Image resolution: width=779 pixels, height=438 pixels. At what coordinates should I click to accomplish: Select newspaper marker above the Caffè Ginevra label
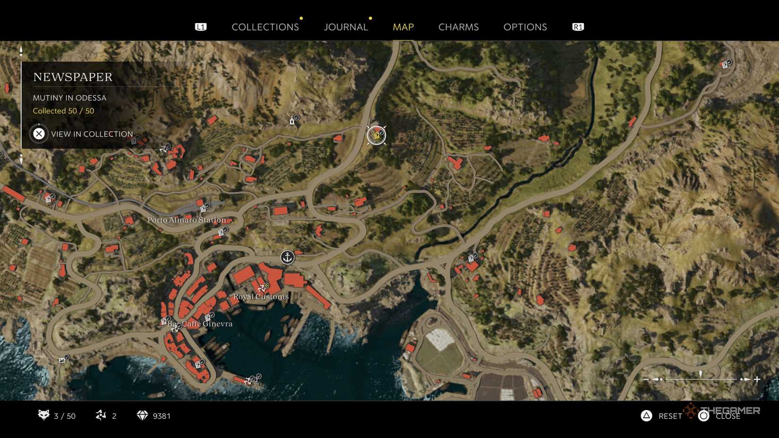coord(209,317)
